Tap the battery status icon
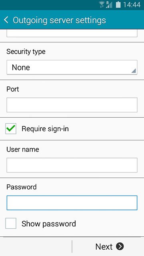Viewport: 144px width, 256px height. click(118, 4)
